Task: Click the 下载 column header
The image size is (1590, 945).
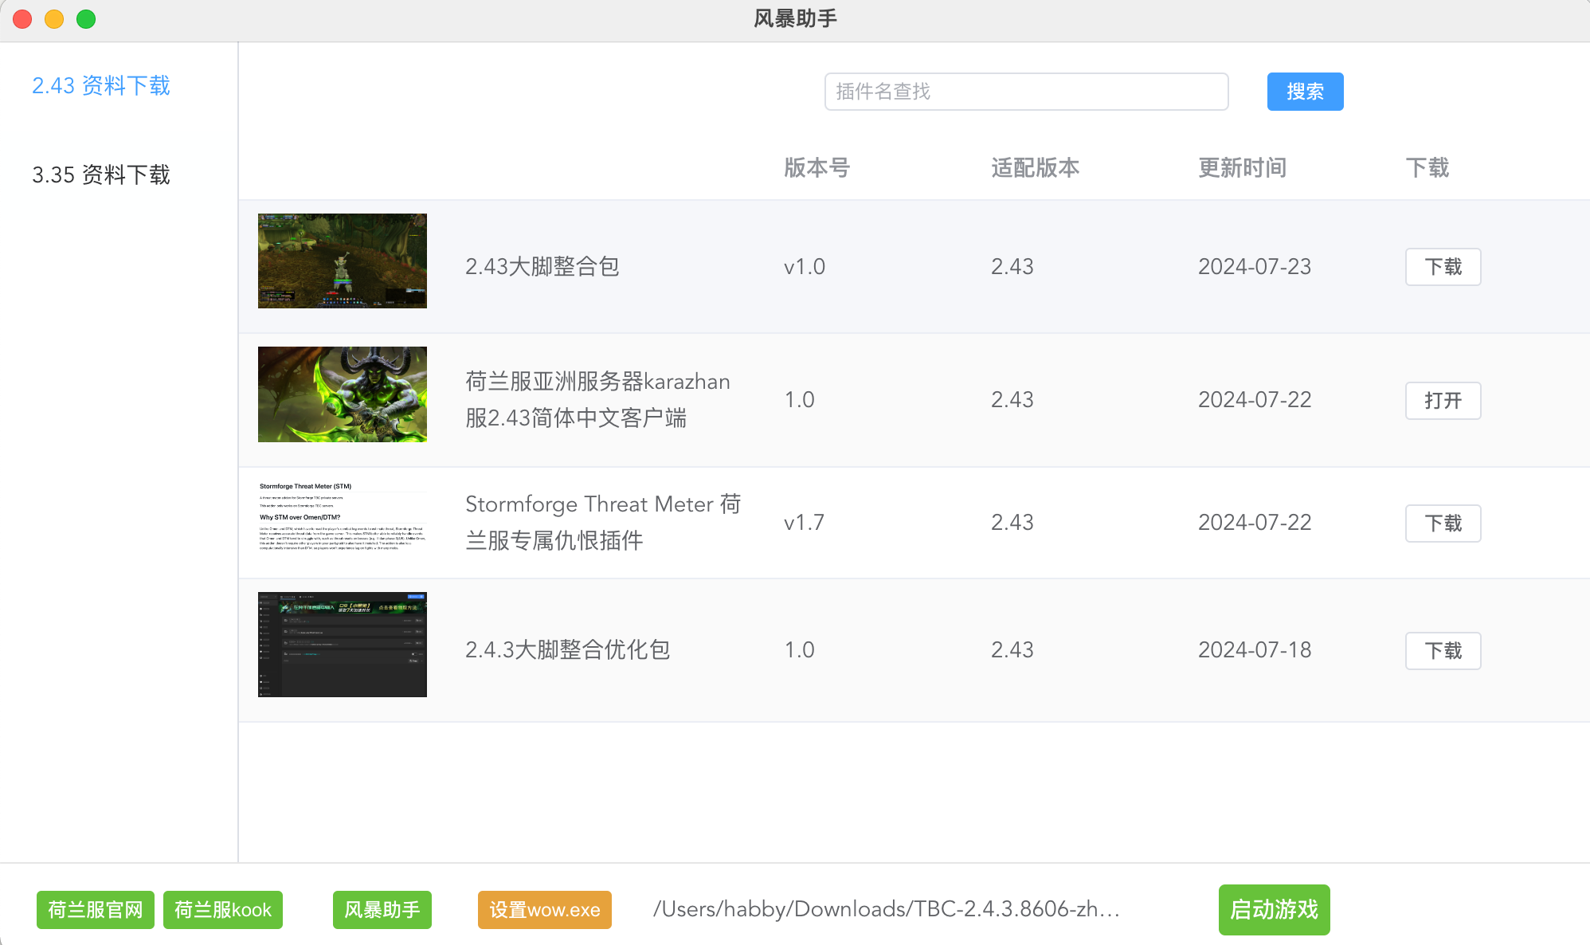Action: [x=1427, y=167]
